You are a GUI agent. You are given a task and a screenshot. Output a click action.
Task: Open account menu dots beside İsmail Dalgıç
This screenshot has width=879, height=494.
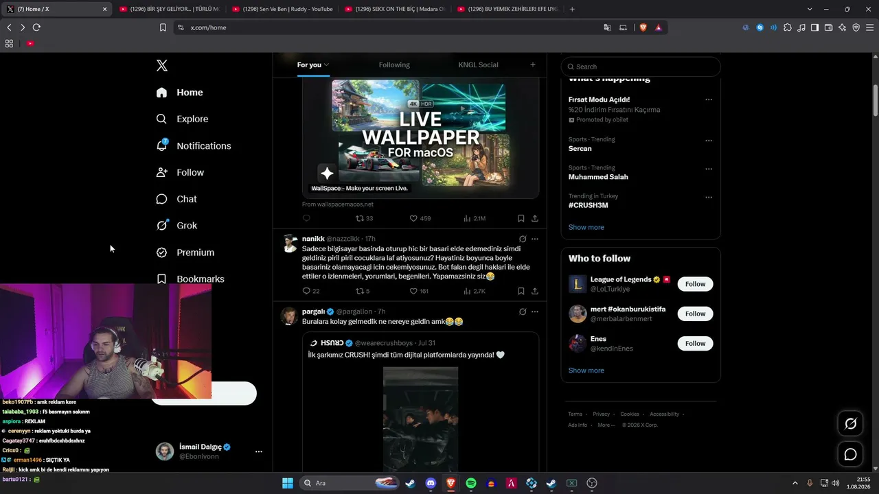click(x=259, y=451)
